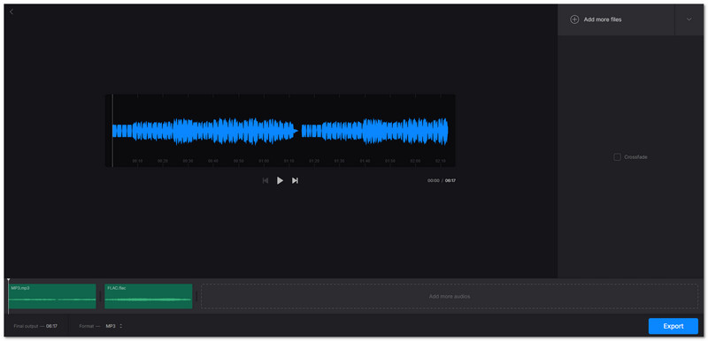This screenshot has width=708, height=341.
Task: Skip to the previous track
Action: (265, 180)
